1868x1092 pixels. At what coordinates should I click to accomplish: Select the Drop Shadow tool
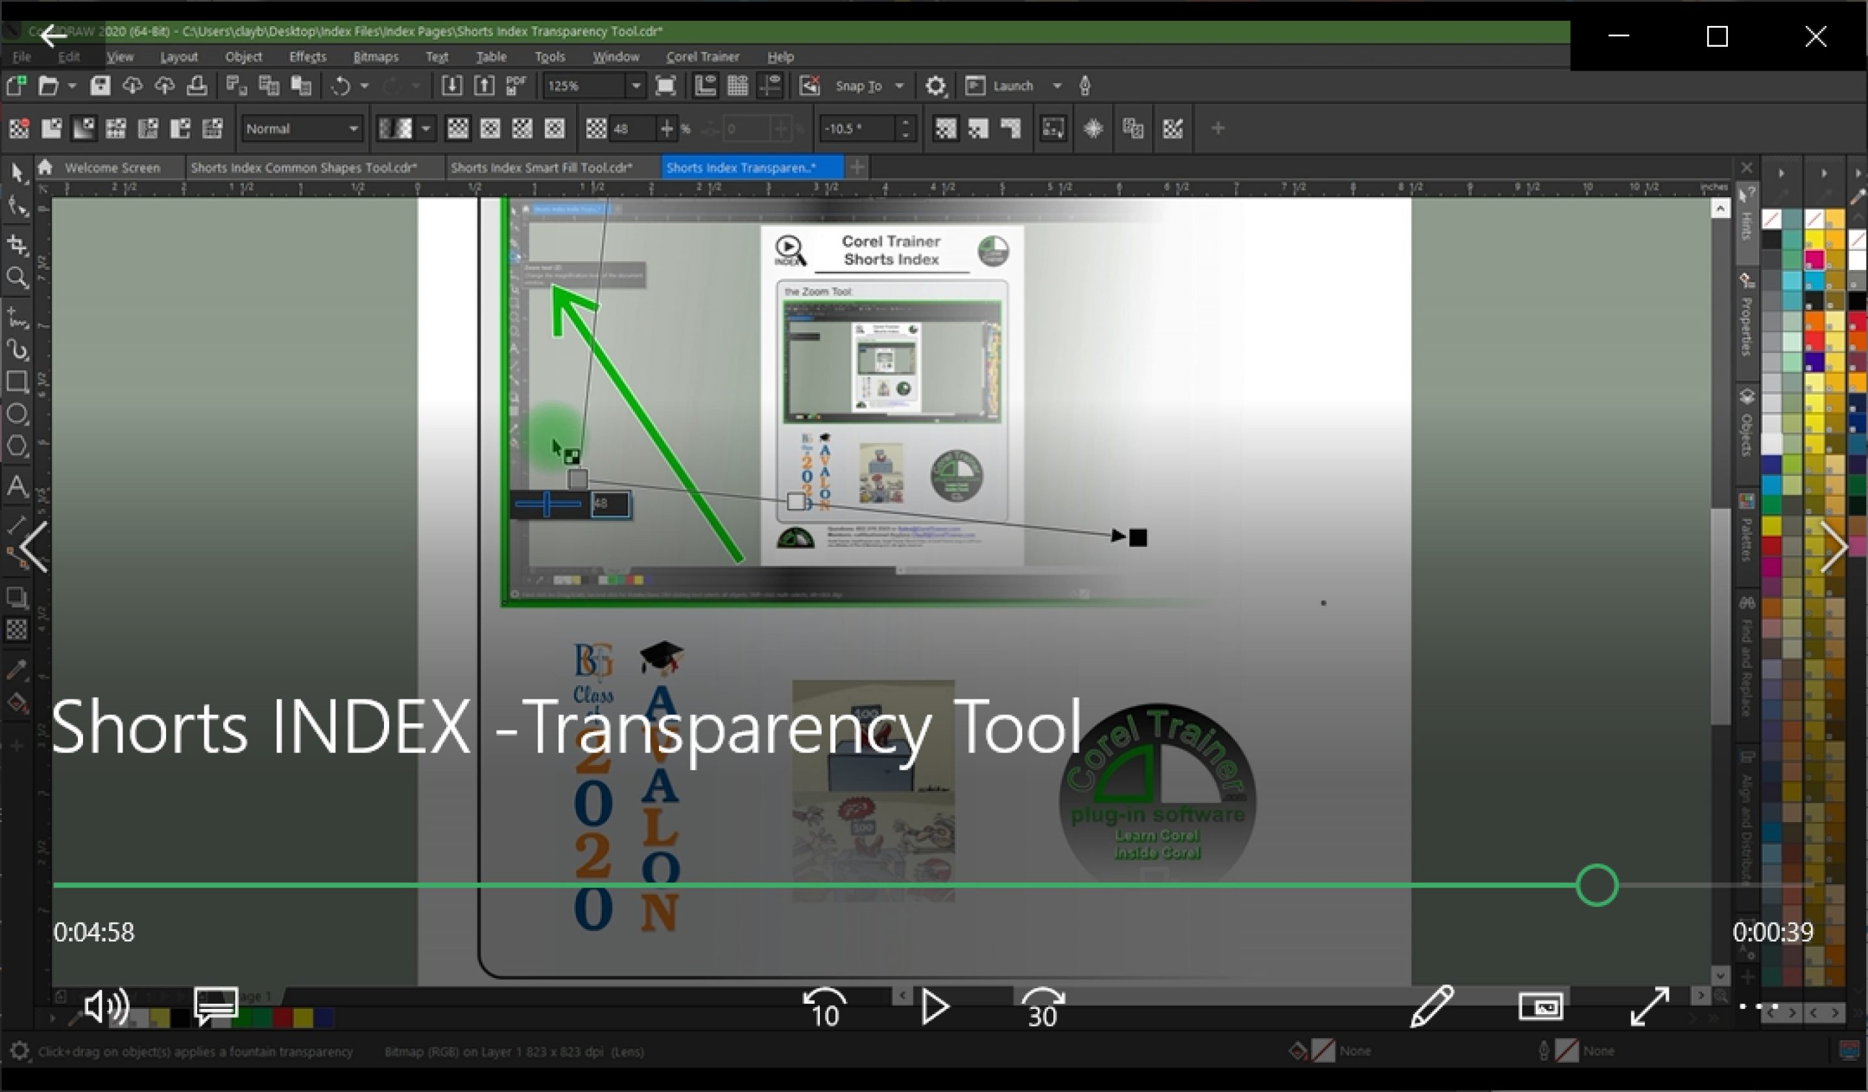(18, 597)
